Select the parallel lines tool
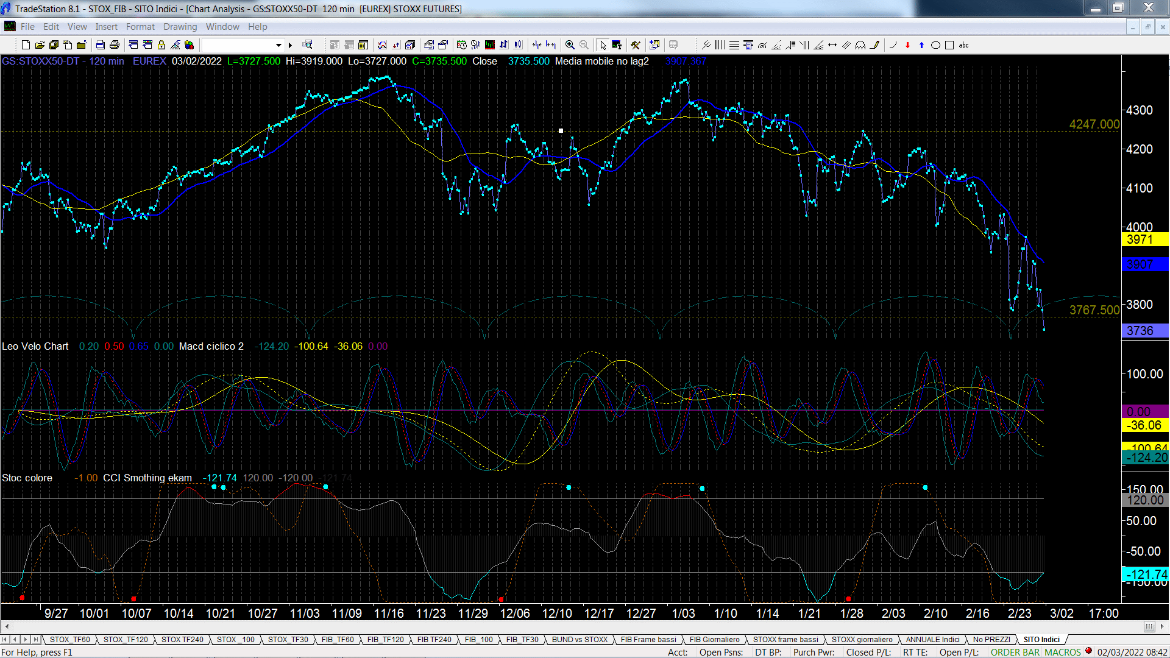 coord(846,45)
